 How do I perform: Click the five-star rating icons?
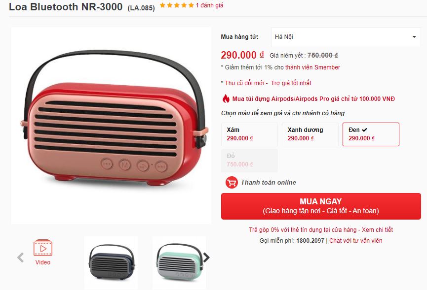[x=177, y=5]
